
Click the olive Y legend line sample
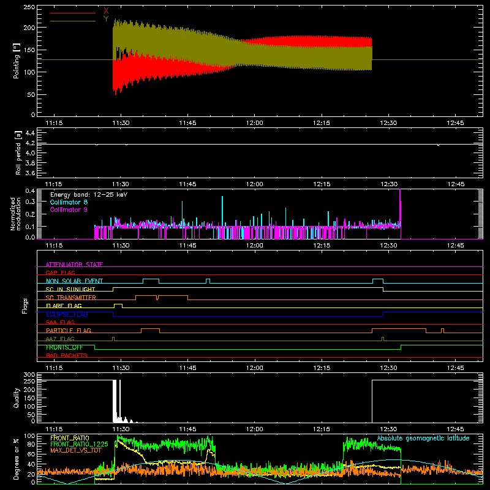pyautogui.click(x=73, y=21)
